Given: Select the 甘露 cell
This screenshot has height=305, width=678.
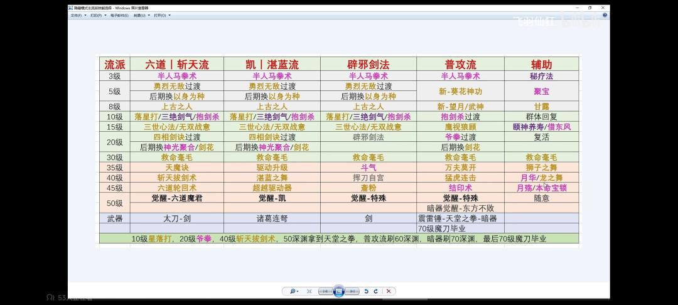Looking at the screenshot, I should pyautogui.click(x=541, y=106).
